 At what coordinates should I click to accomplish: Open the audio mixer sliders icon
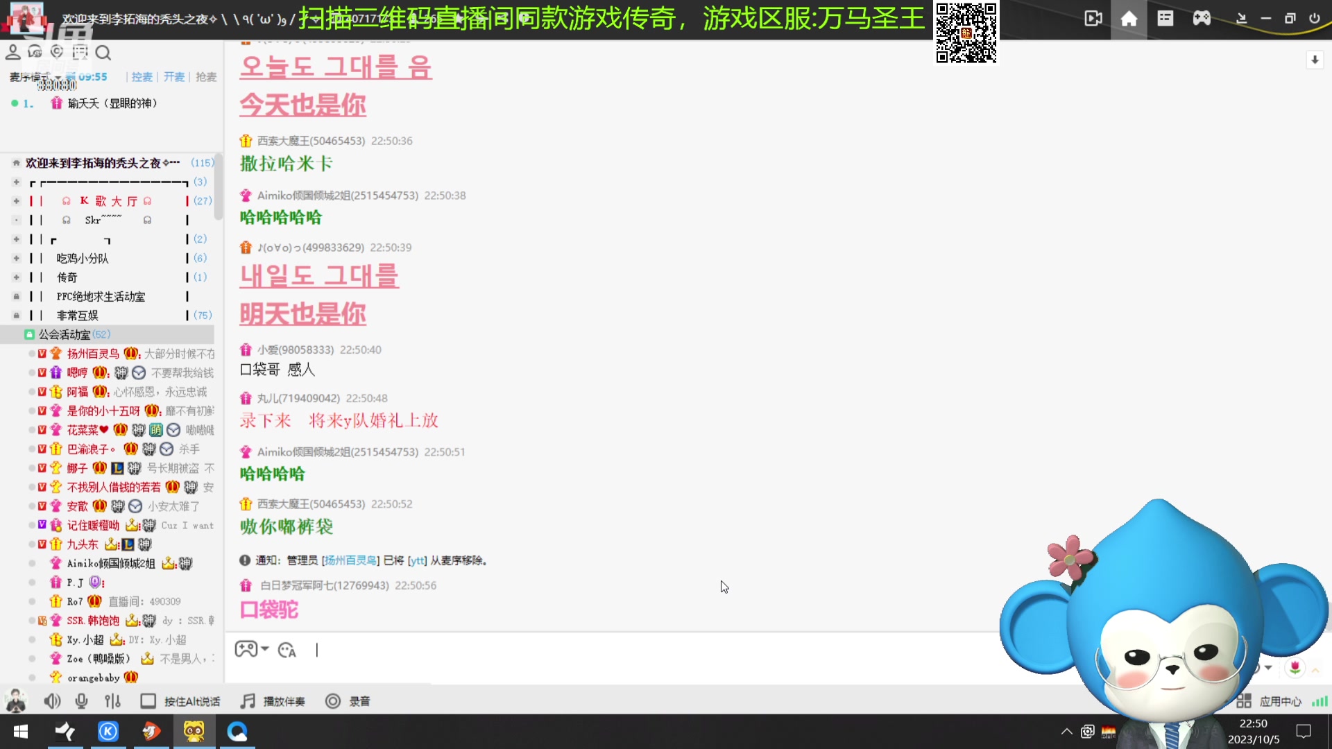(x=112, y=701)
